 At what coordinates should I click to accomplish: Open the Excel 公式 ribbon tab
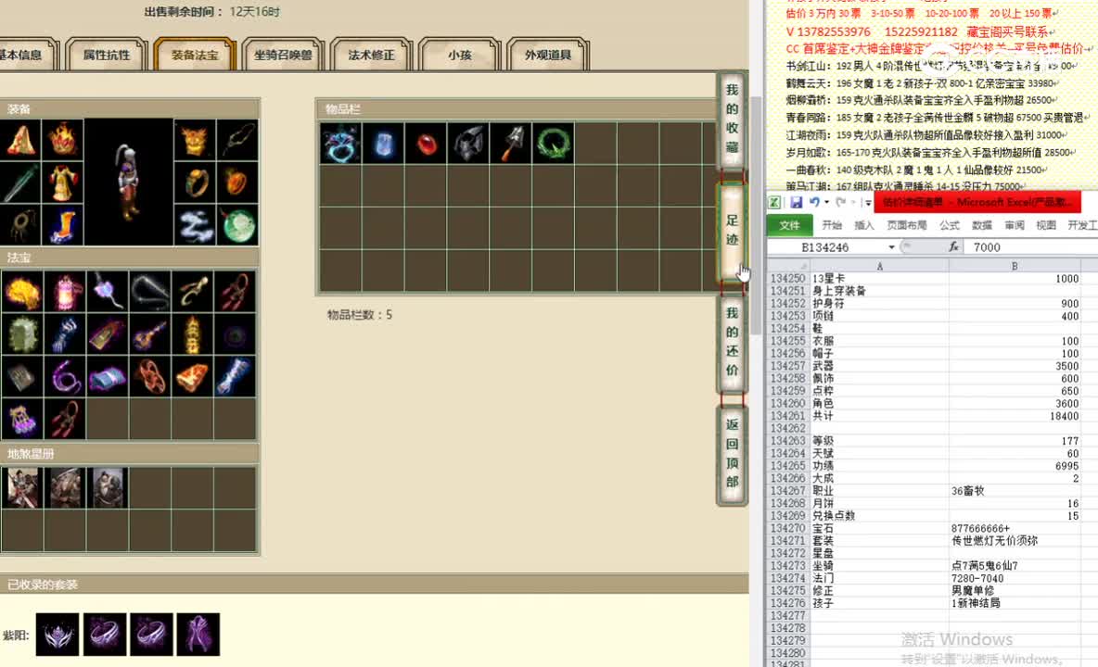950,225
